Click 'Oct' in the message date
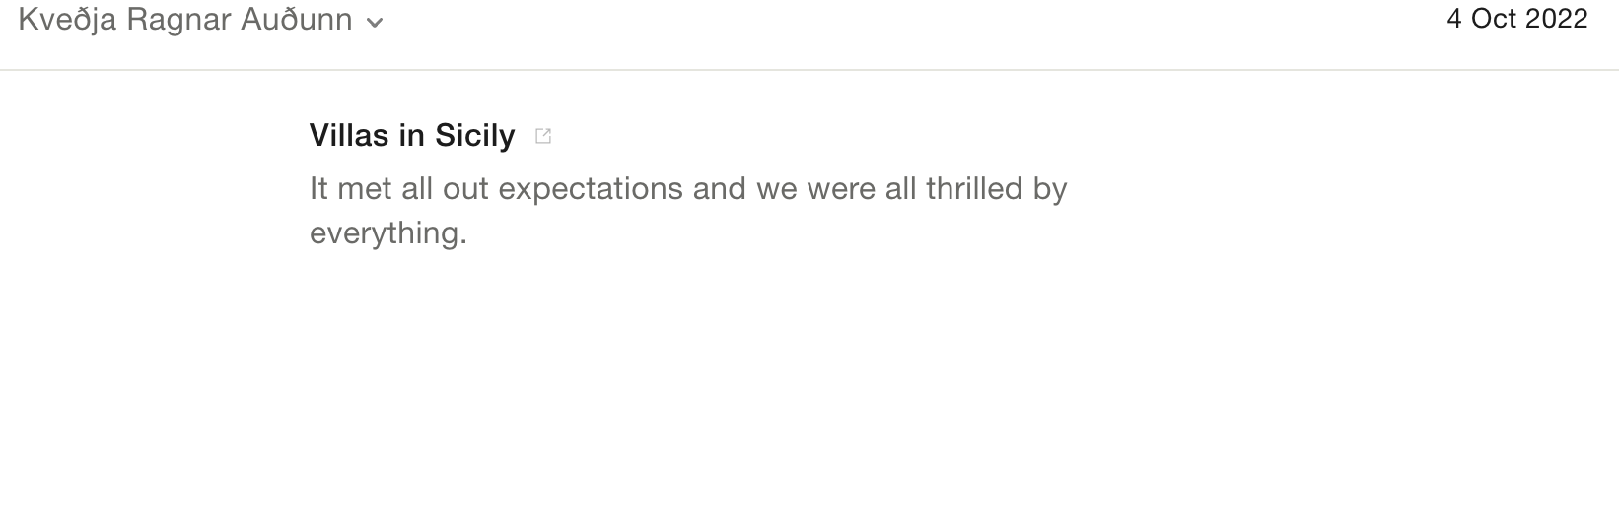Screen dimensions: 1619x530 1494,19
